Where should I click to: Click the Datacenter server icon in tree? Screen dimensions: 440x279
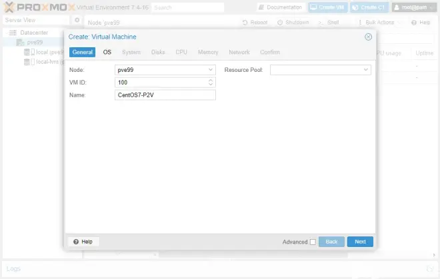(13, 33)
